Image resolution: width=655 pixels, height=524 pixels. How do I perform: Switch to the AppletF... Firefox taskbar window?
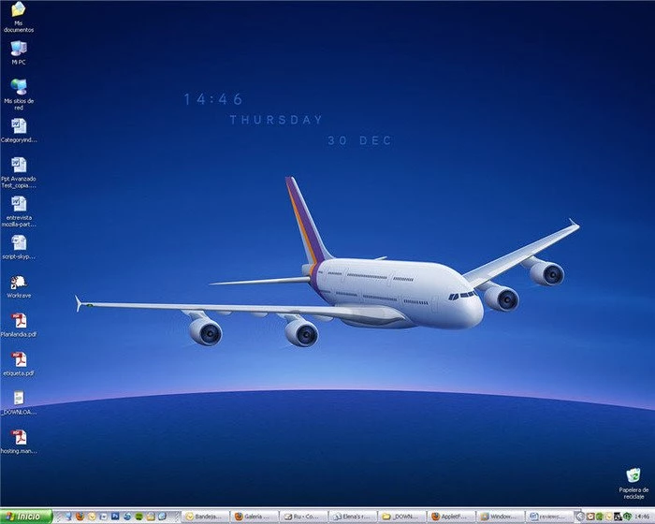pos(451,517)
